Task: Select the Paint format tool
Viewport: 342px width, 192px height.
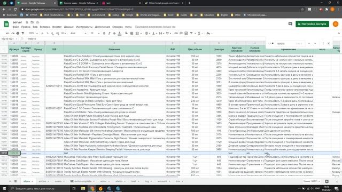Action: [x=23, y=33]
